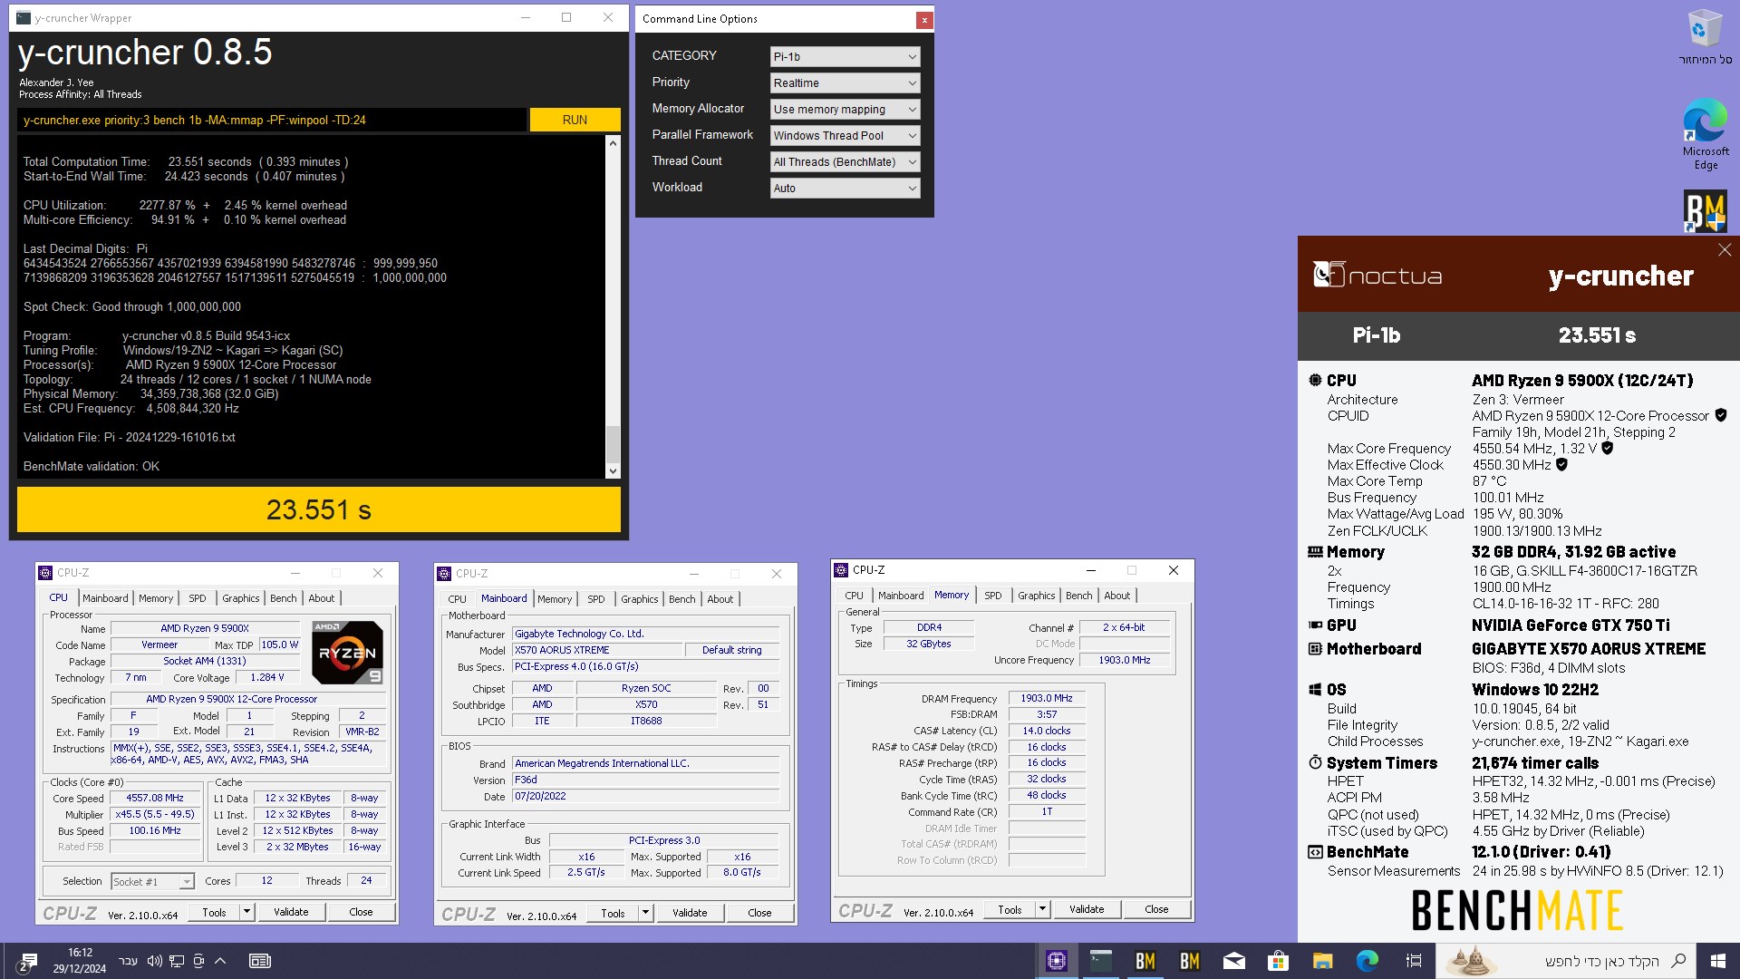The width and height of the screenshot is (1740, 979).
Task: Open the Memory Allocator dropdown
Action: pyautogui.click(x=845, y=109)
